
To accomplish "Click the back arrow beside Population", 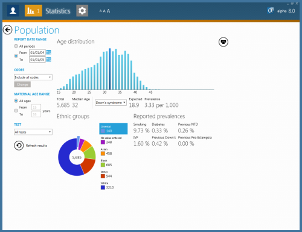I will [8, 30].
